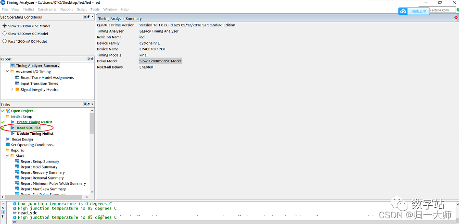Image resolution: width=459 pixels, height=224 pixels.
Task: Open the Constraints menu
Action: point(47,9)
